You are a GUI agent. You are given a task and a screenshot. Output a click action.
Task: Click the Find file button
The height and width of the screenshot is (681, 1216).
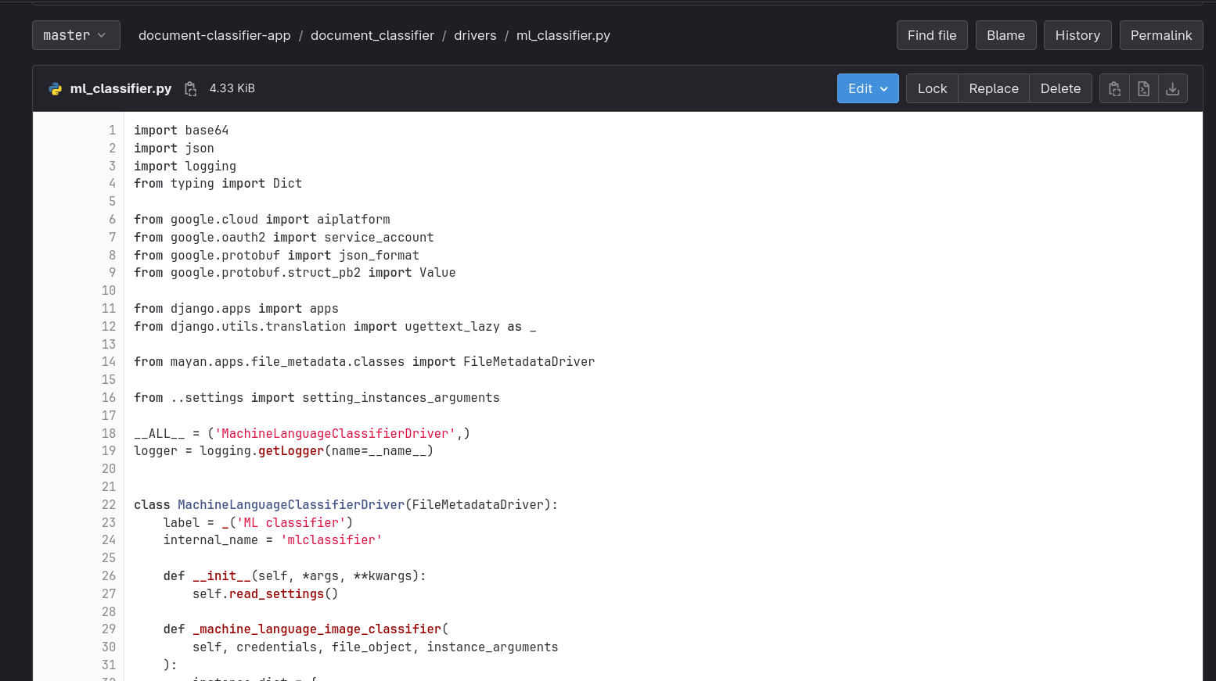[x=932, y=35]
